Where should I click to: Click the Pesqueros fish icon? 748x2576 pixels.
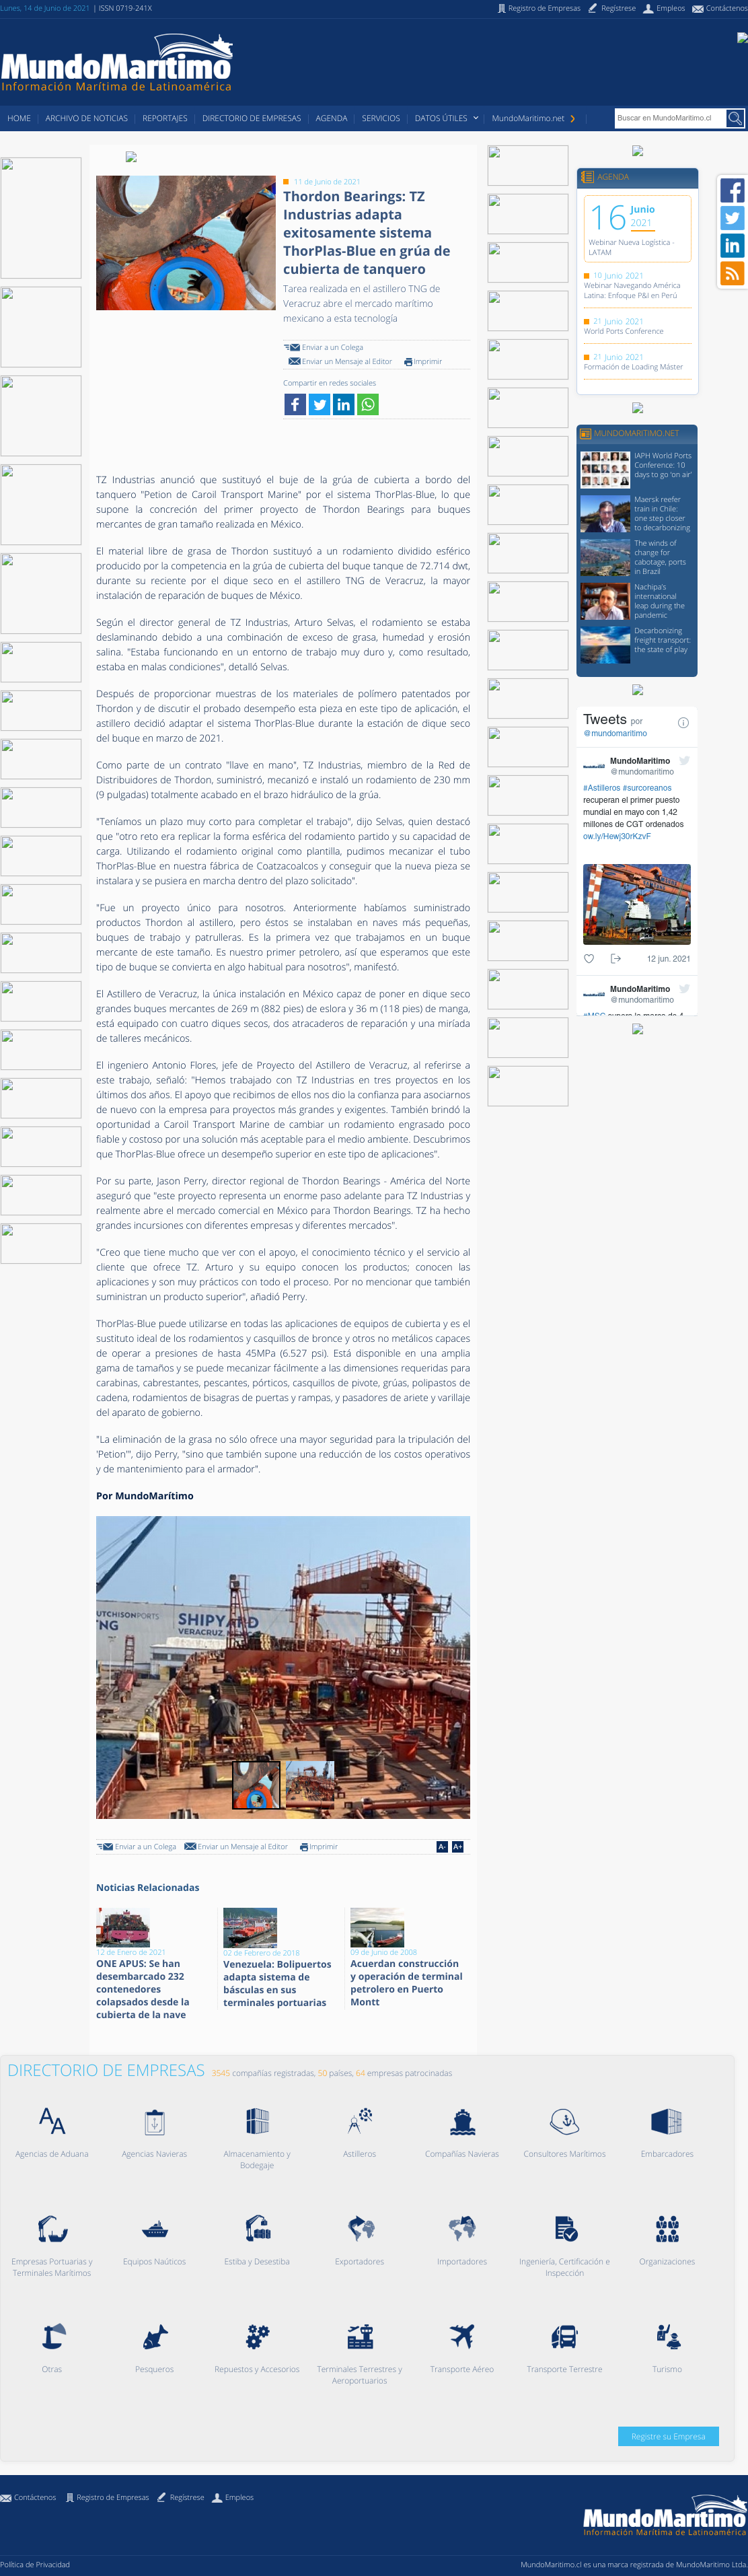[154, 2336]
